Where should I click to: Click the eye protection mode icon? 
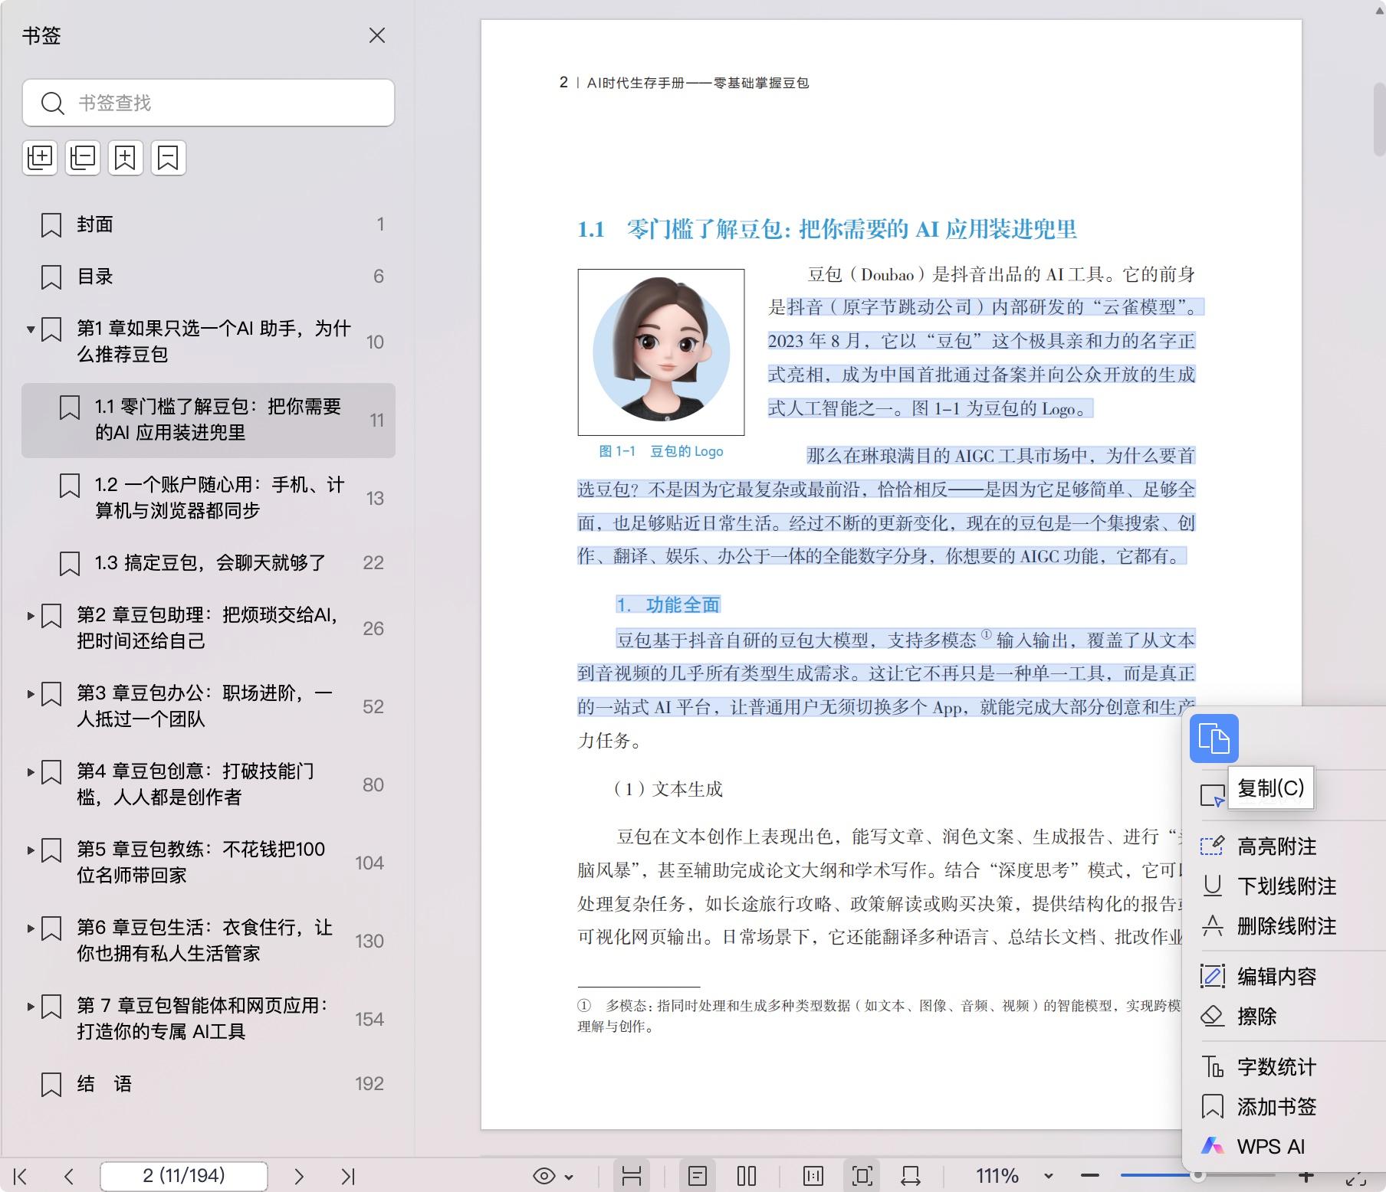[544, 1176]
